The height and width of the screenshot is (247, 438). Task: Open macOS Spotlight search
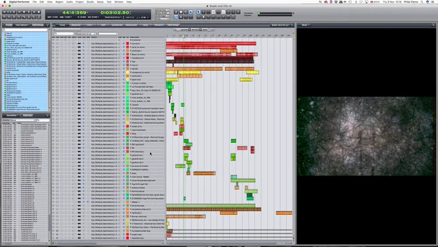[x=422, y=2]
